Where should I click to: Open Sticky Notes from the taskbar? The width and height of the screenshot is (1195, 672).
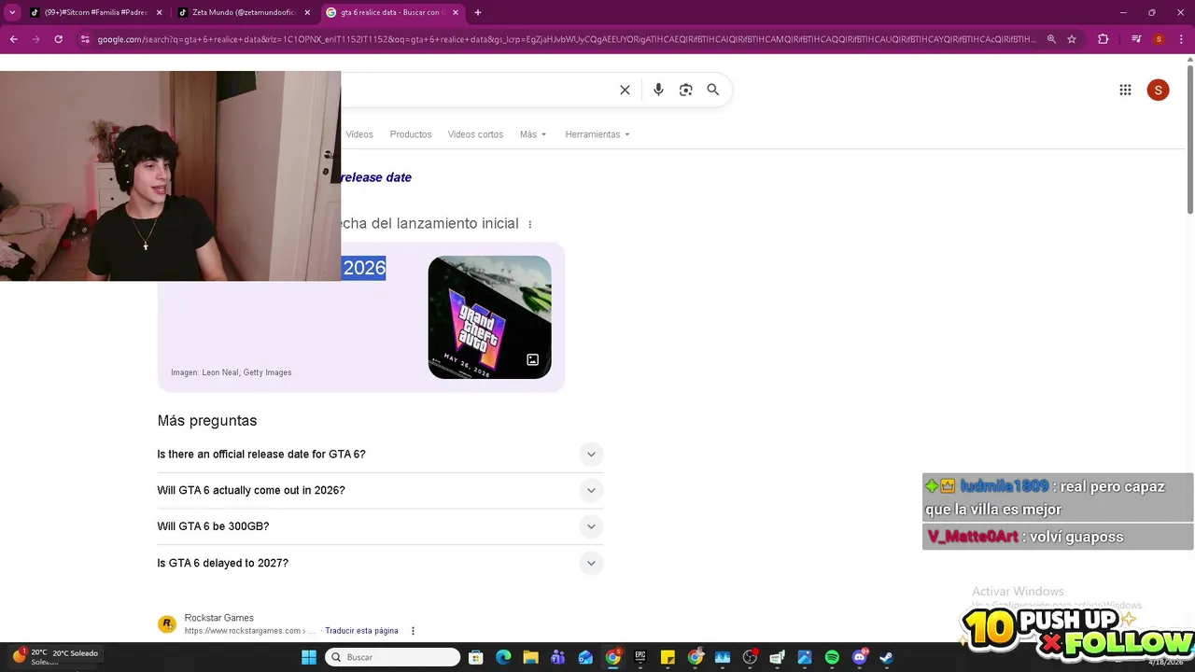[668, 657]
